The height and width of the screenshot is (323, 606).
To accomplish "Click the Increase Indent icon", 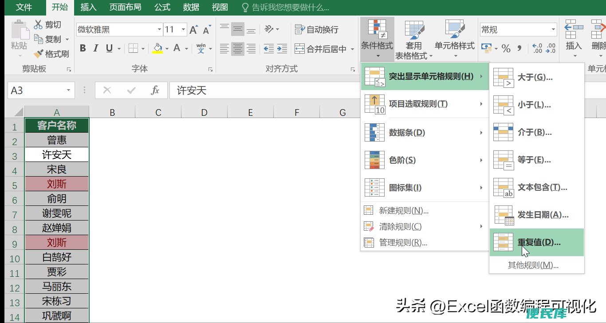I will pos(282,48).
